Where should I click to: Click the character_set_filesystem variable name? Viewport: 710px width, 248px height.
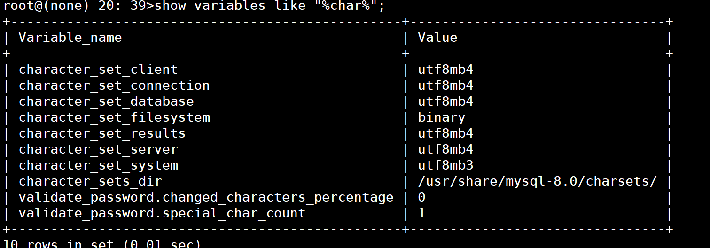coord(114,117)
